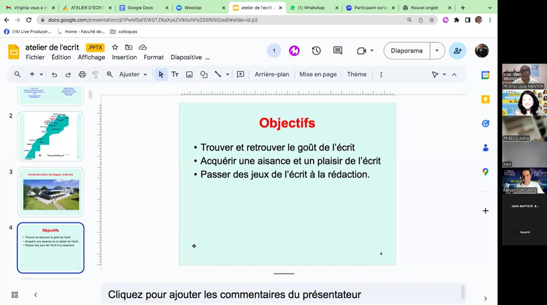Click the Arrière-plan button

272,74
